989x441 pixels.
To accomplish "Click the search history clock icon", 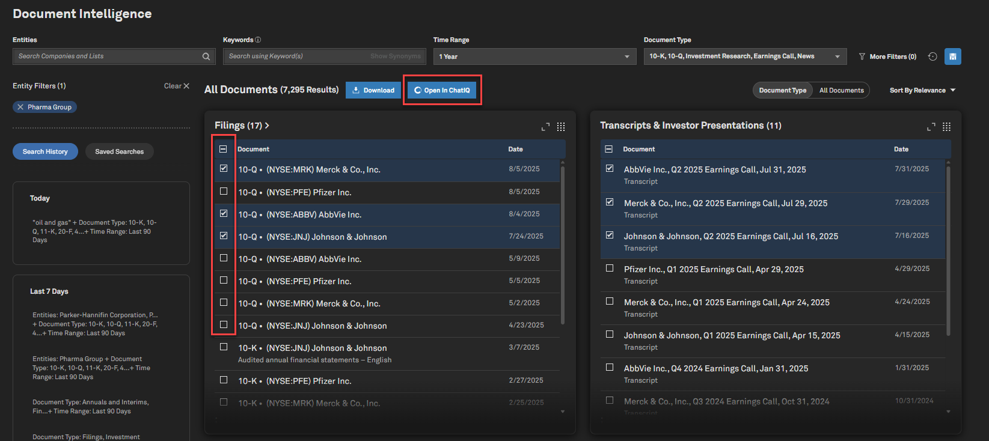I will 932,56.
